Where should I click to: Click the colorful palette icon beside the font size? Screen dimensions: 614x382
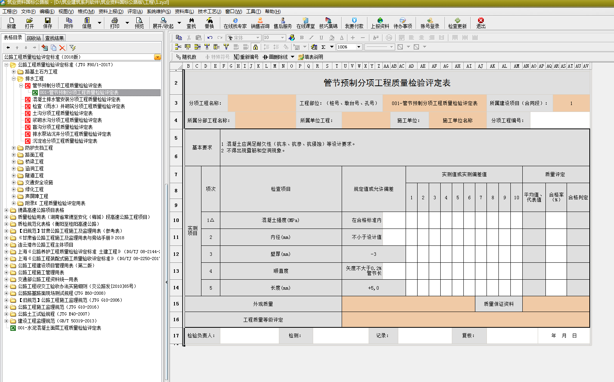292,37
